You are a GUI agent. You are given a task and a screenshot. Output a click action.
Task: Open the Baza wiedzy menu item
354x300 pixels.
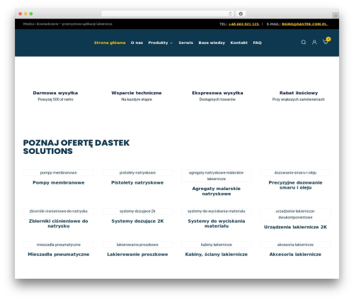[x=212, y=43]
